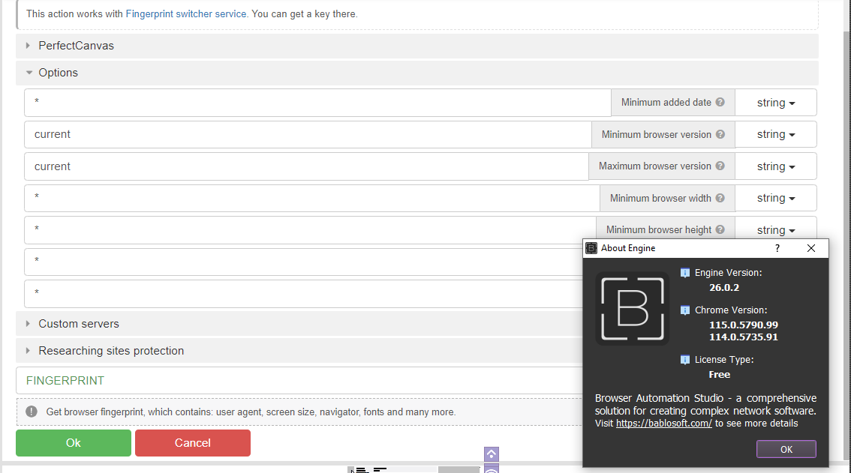This screenshot has width=851, height=473.
Task: Click the info icon next to License Type
Action: pos(685,359)
